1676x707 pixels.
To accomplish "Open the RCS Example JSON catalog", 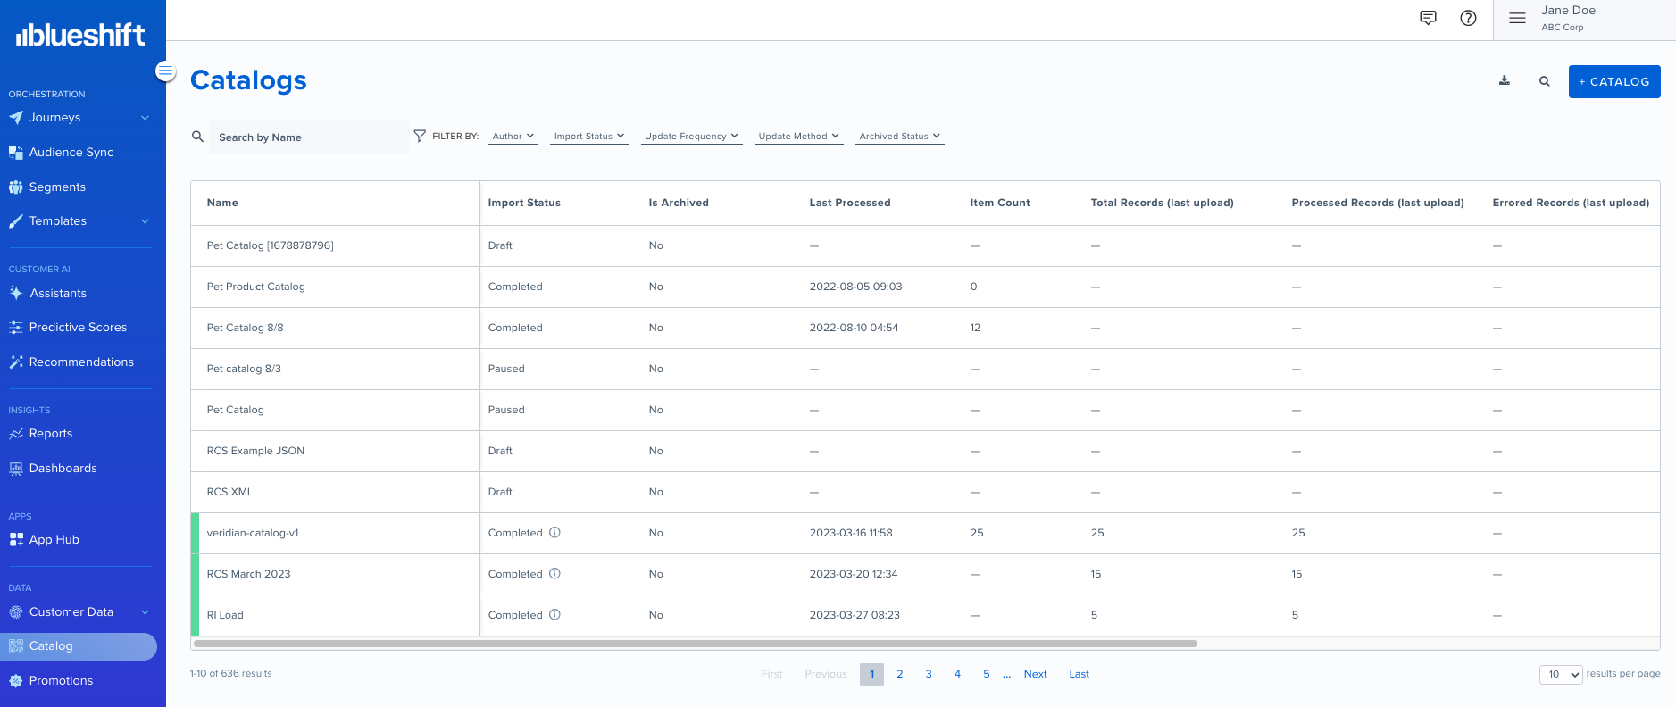I will 255,451.
